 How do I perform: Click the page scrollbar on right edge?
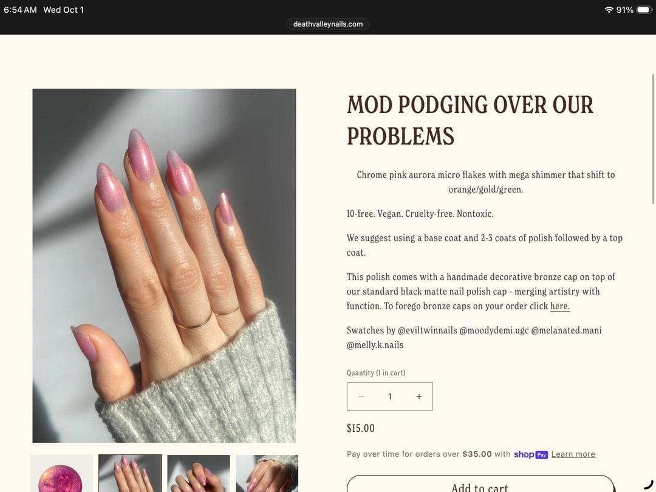click(653, 139)
